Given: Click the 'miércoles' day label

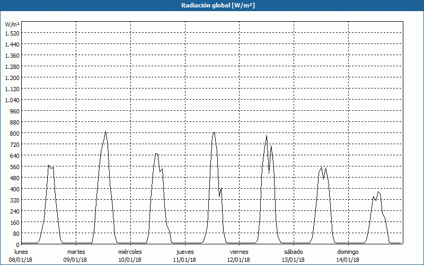Looking at the screenshot, I should [130, 252].
